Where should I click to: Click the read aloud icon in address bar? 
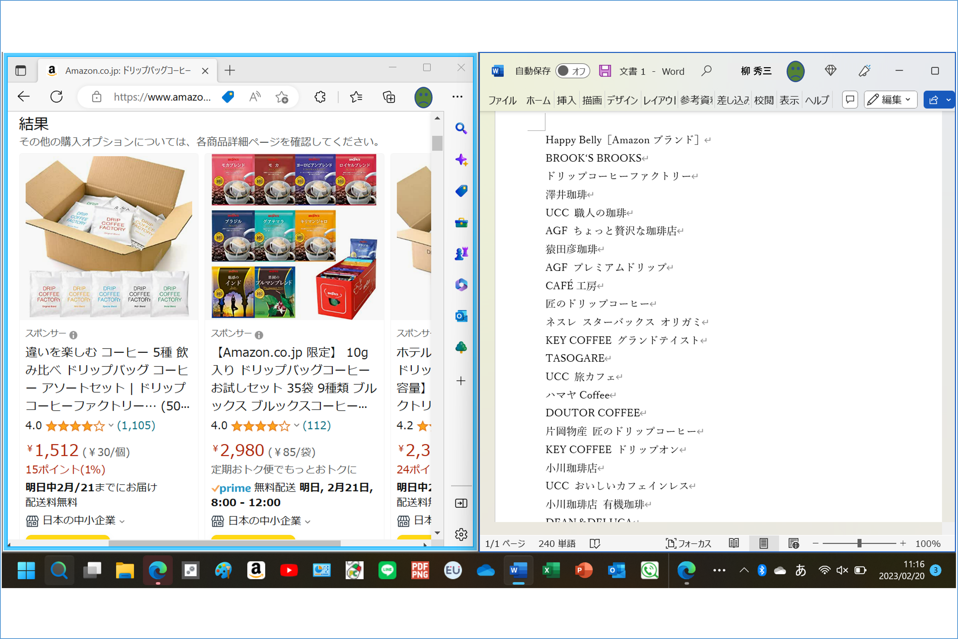(x=255, y=97)
